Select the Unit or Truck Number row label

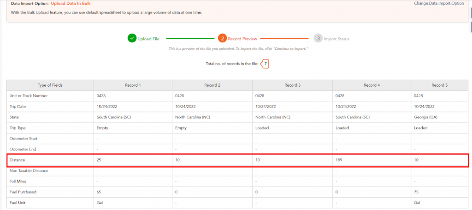(29, 96)
